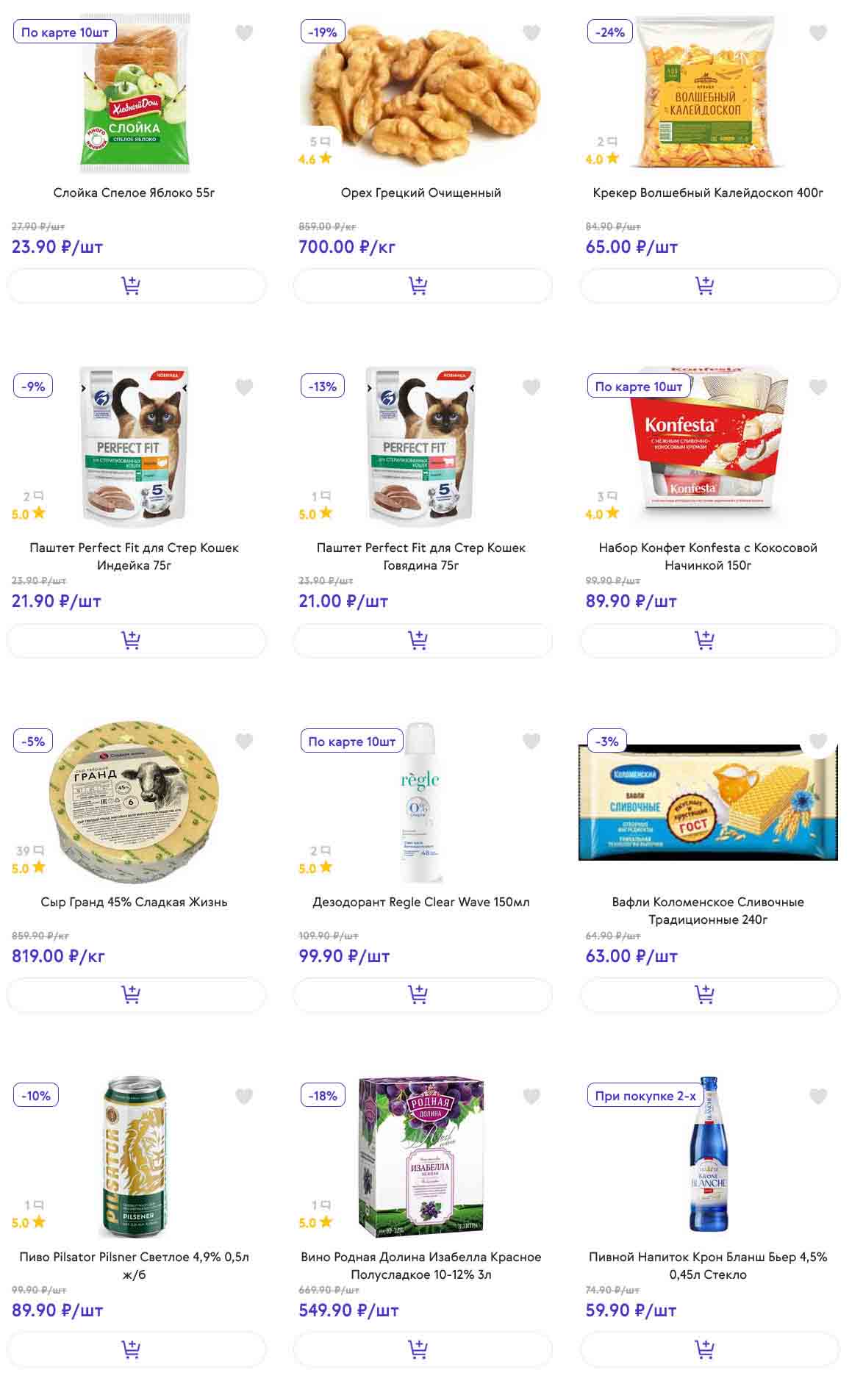863x1381 pixels.
Task: Add Пиво Pilsator Pilsner to cart
Action: coord(136,1349)
